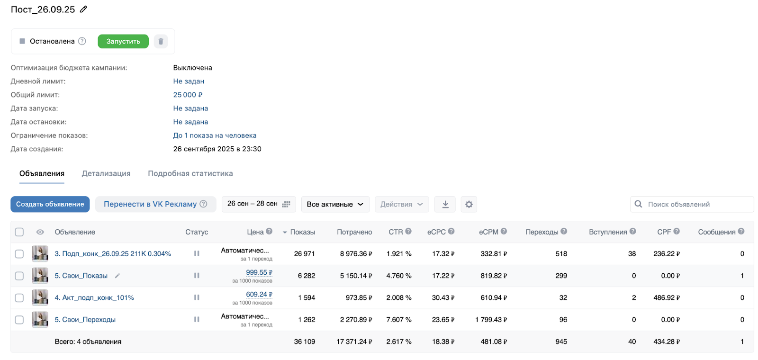This screenshot has height=360, width=758.
Task: Click the eye icon in table header
Action: click(40, 232)
